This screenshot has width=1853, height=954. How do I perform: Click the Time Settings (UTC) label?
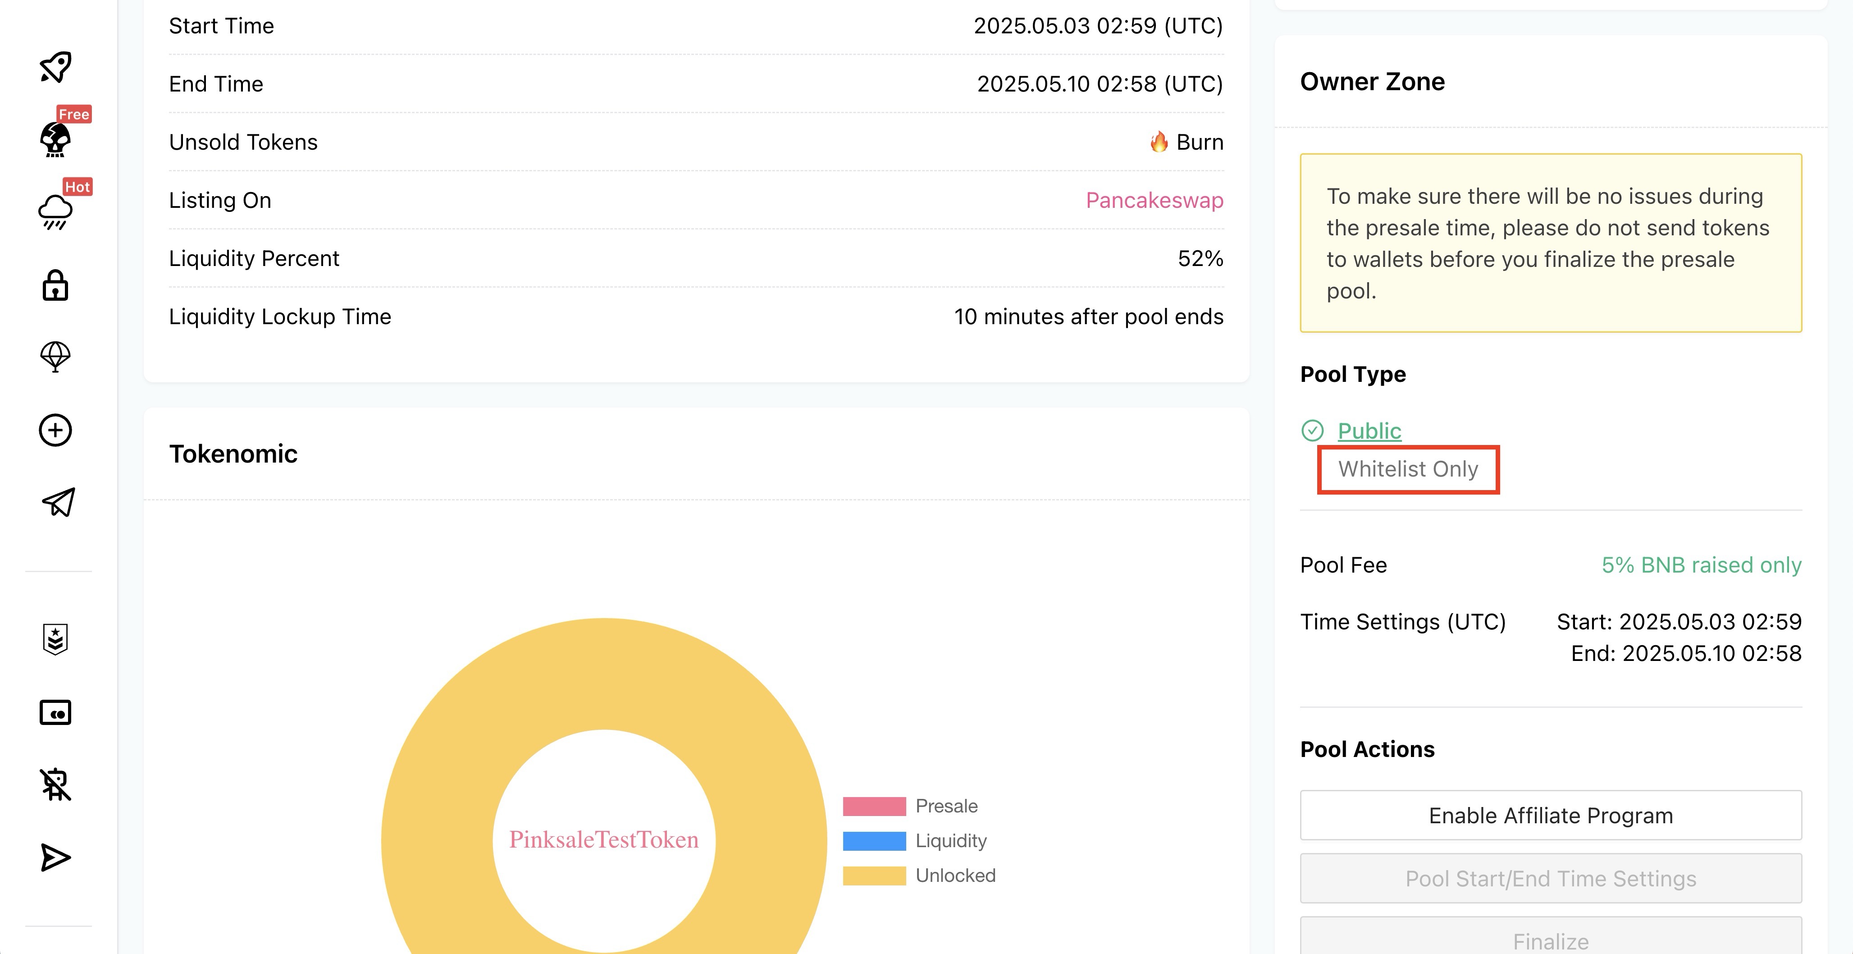1403,622
